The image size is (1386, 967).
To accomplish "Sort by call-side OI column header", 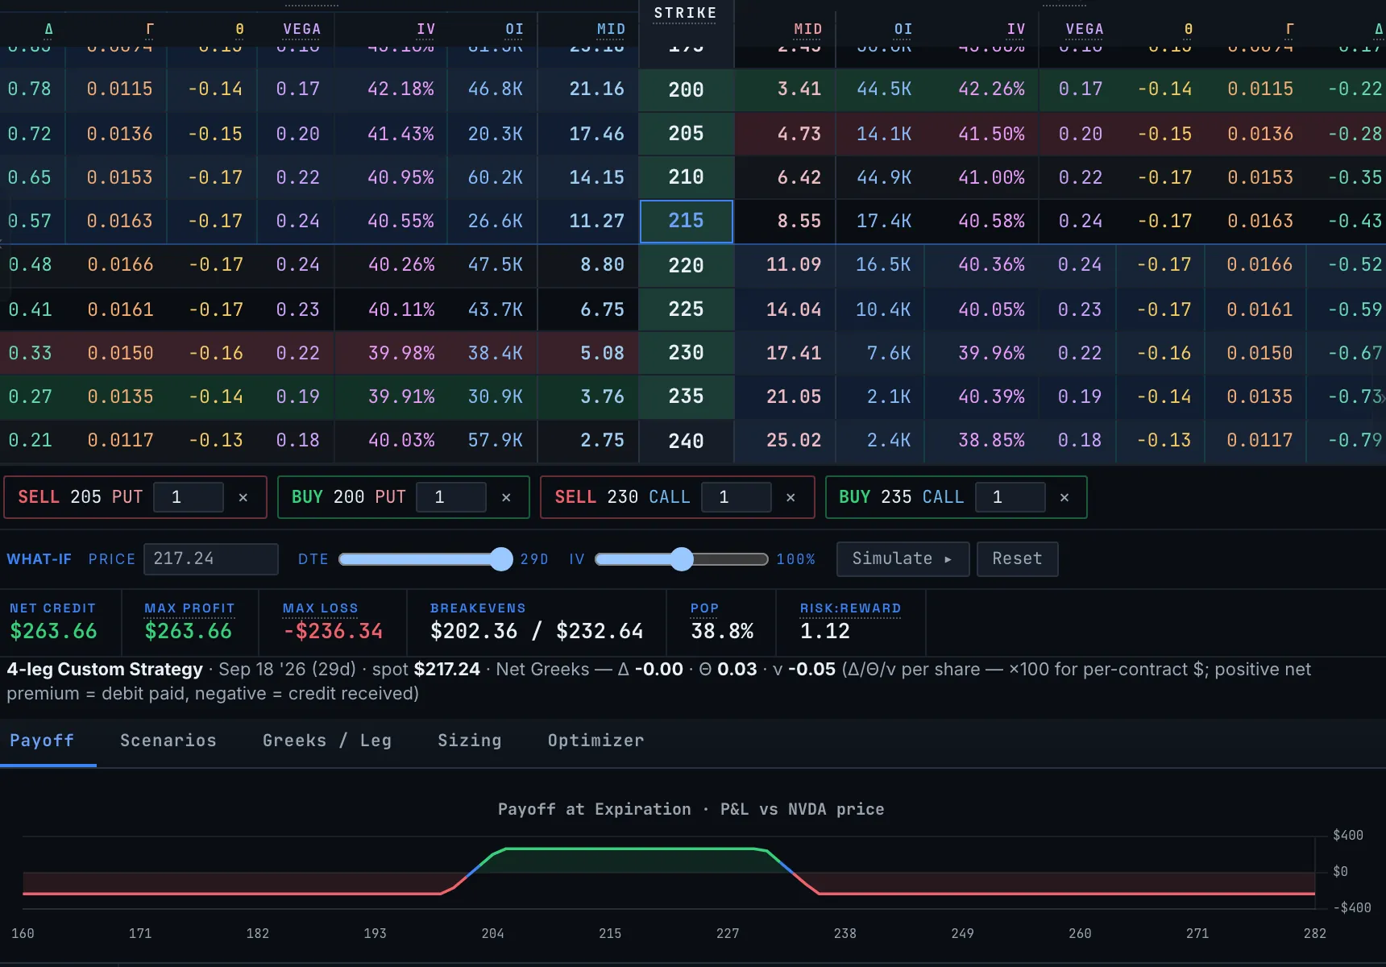I will pos(514,30).
